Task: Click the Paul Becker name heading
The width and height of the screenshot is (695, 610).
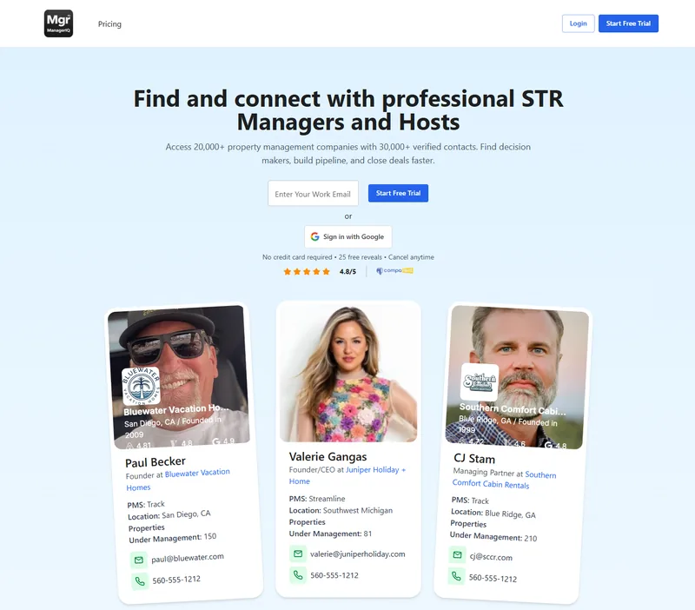Action: point(156,462)
